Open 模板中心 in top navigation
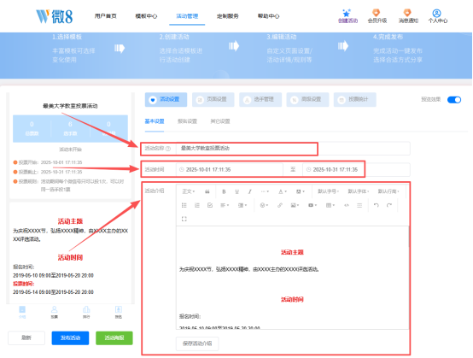Image resolution: width=473 pixels, height=358 pixels. click(x=146, y=16)
